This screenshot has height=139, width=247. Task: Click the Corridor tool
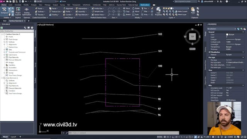point(68,15)
